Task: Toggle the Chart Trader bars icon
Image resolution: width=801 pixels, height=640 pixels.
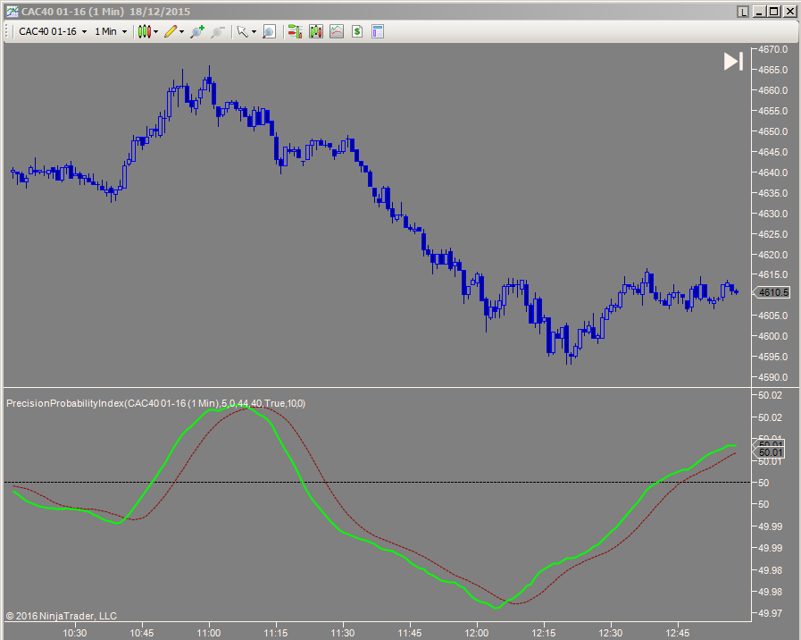Action: point(295,31)
